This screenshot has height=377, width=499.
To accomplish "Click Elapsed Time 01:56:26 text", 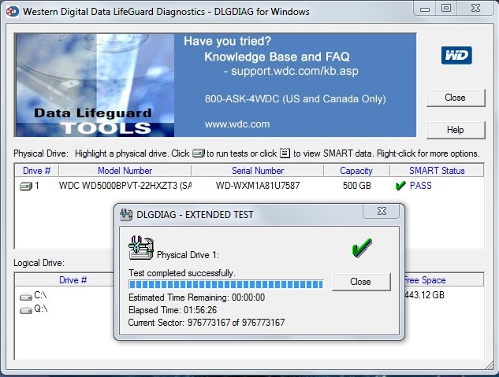I will (173, 310).
